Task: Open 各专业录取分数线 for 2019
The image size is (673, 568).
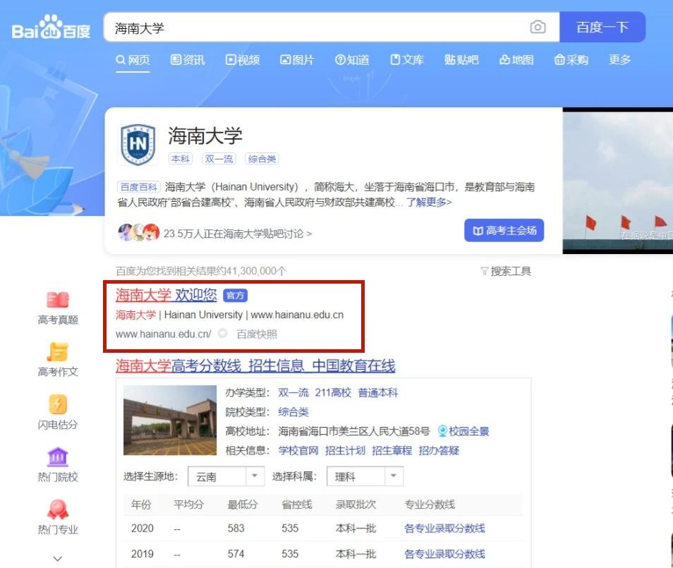Action: [x=444, y=554]
